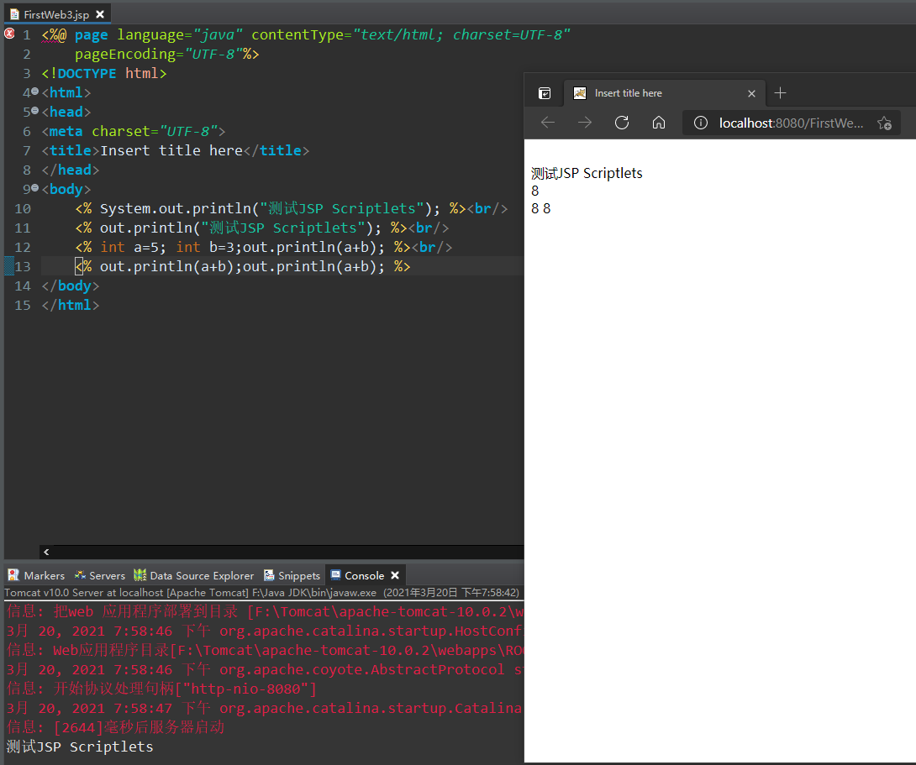Click 'Insert title here' text in the code
Viewport: 916px width, 765px height.
tap(171, 150)
